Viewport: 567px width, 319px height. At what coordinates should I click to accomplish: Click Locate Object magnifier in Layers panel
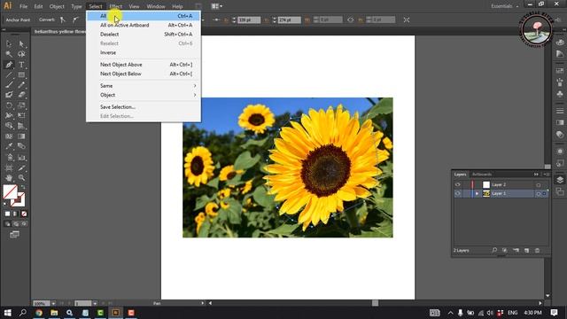[494, 250]
